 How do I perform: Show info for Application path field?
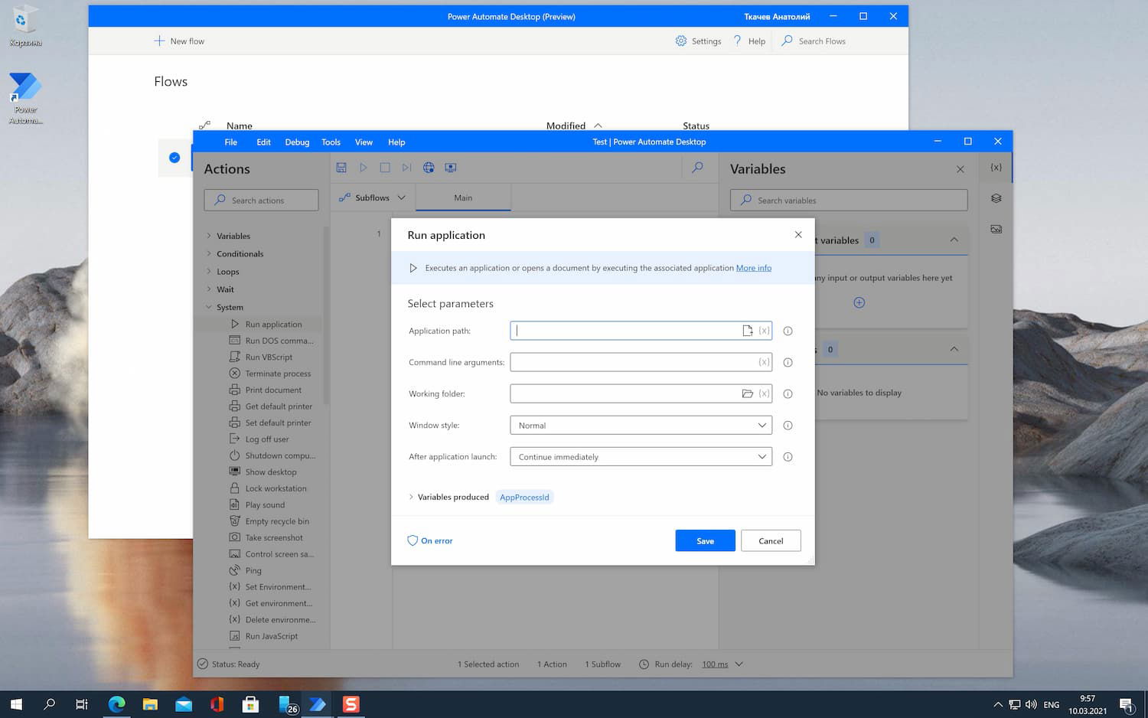point(788,331)
